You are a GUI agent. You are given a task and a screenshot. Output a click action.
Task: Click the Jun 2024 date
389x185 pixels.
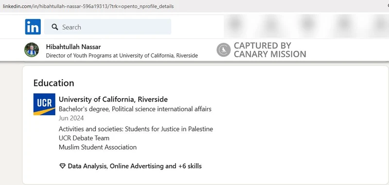71,118
